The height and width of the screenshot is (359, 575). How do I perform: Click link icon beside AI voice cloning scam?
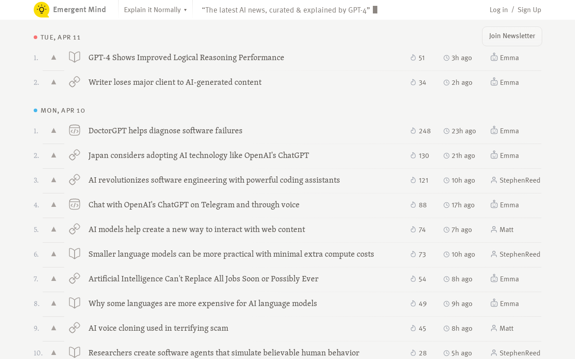click(x=75, y=328)
